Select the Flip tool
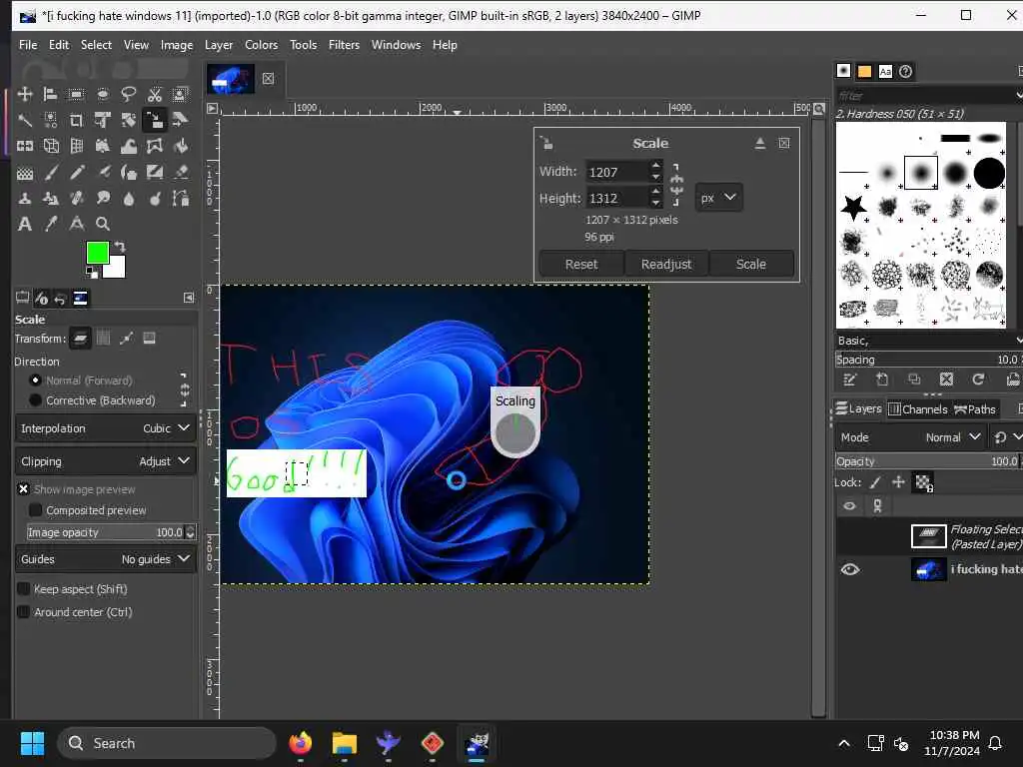This screenshot has height=767, width=1023. [x=25, y=146]
